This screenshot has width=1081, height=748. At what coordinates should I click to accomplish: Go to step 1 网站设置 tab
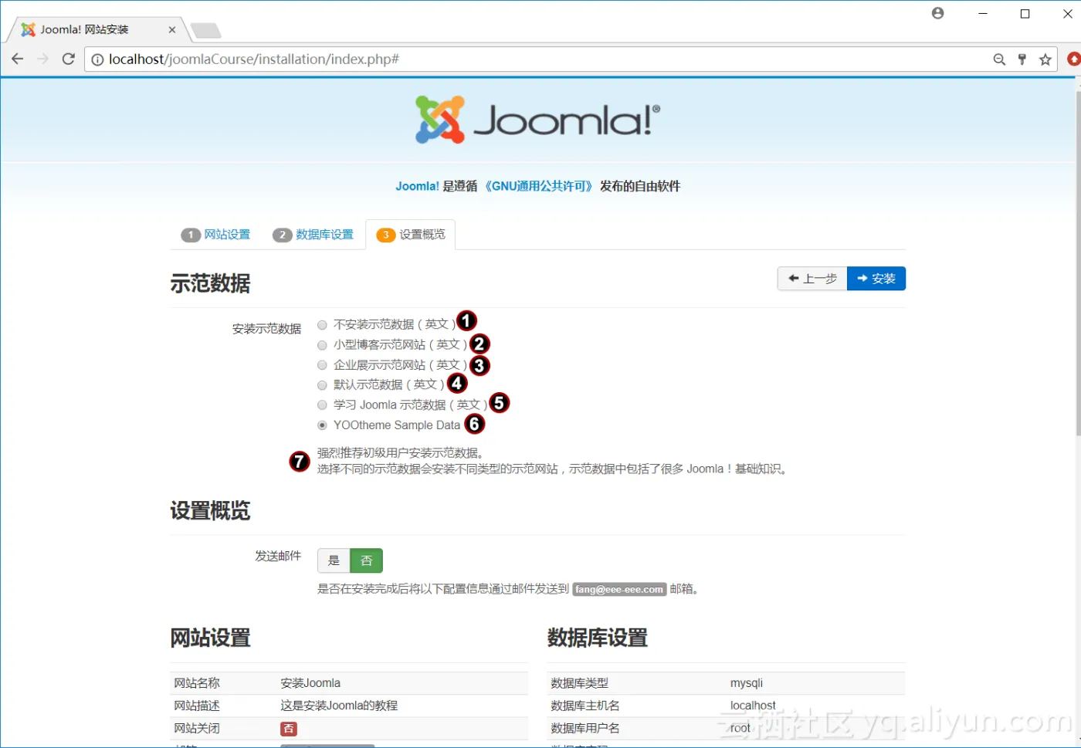[x=216, y=235]
